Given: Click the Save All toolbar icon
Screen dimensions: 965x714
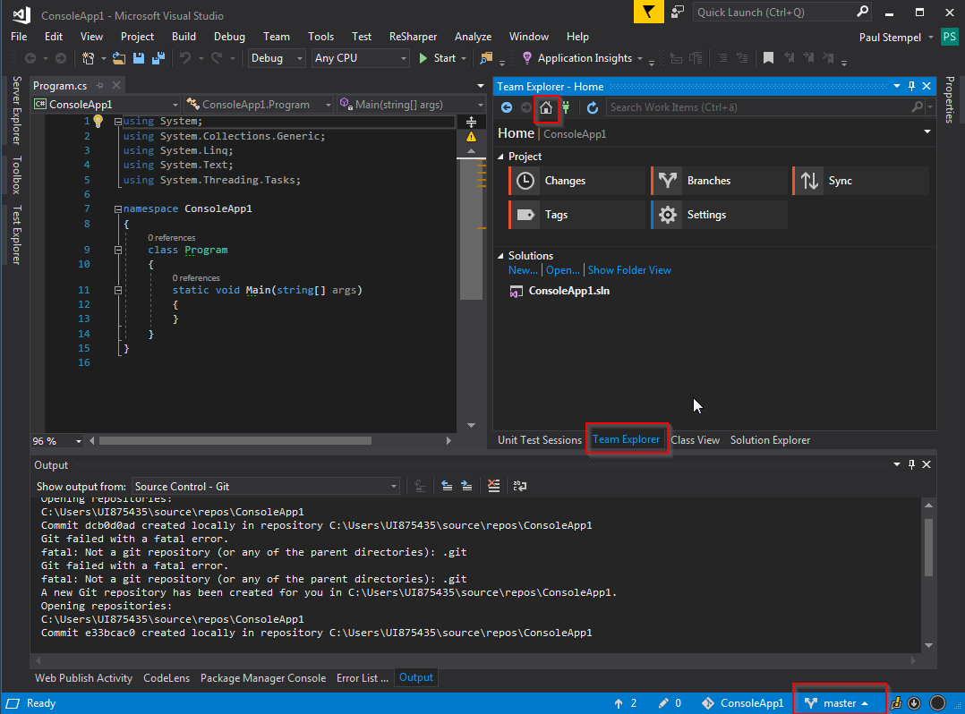Looking at the screenshot, I should pos(158,58).
